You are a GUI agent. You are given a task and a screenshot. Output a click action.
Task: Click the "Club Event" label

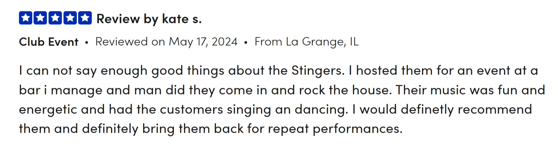pyautogui.click(x=49, y=42)
